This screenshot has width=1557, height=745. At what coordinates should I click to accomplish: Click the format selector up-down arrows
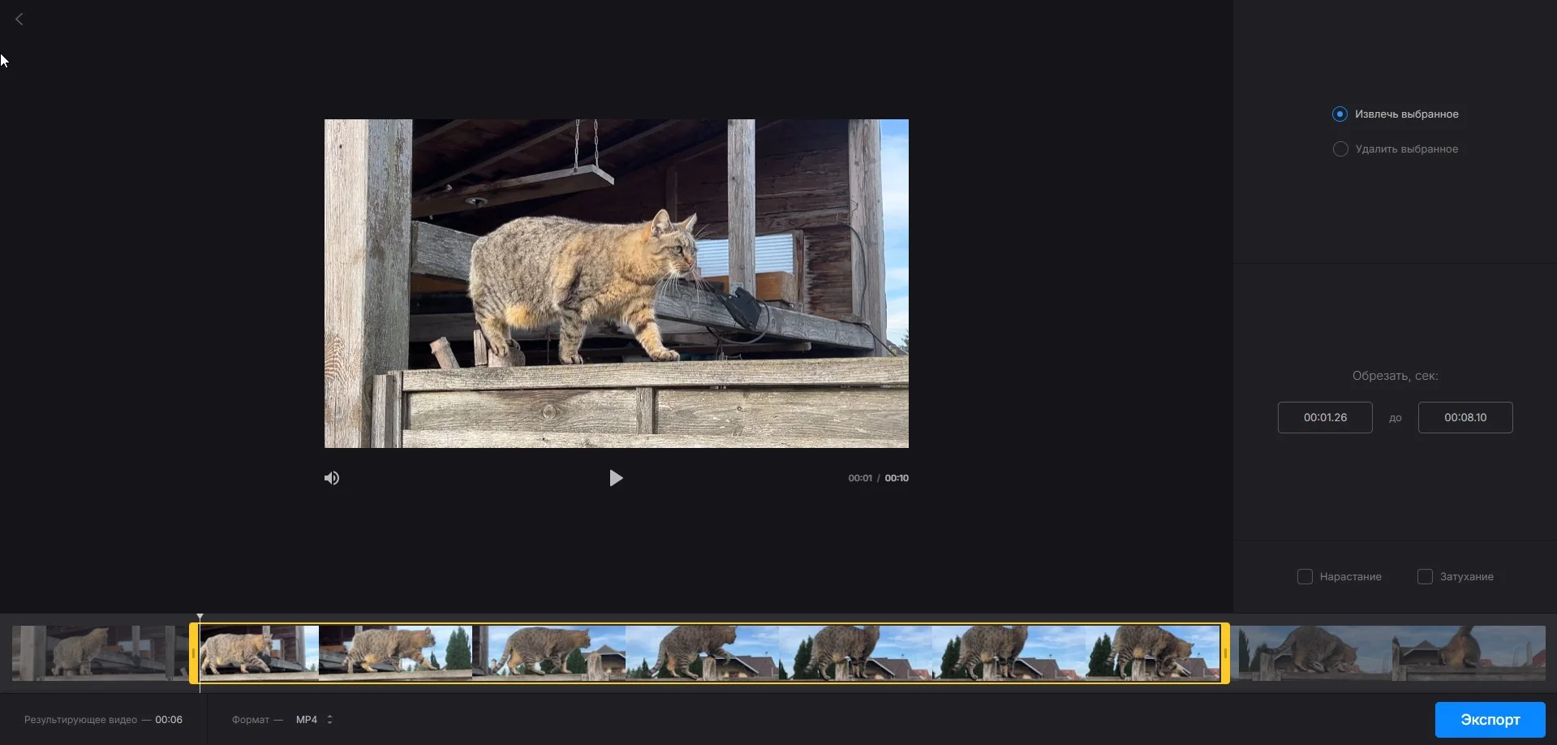coord(329,720)
